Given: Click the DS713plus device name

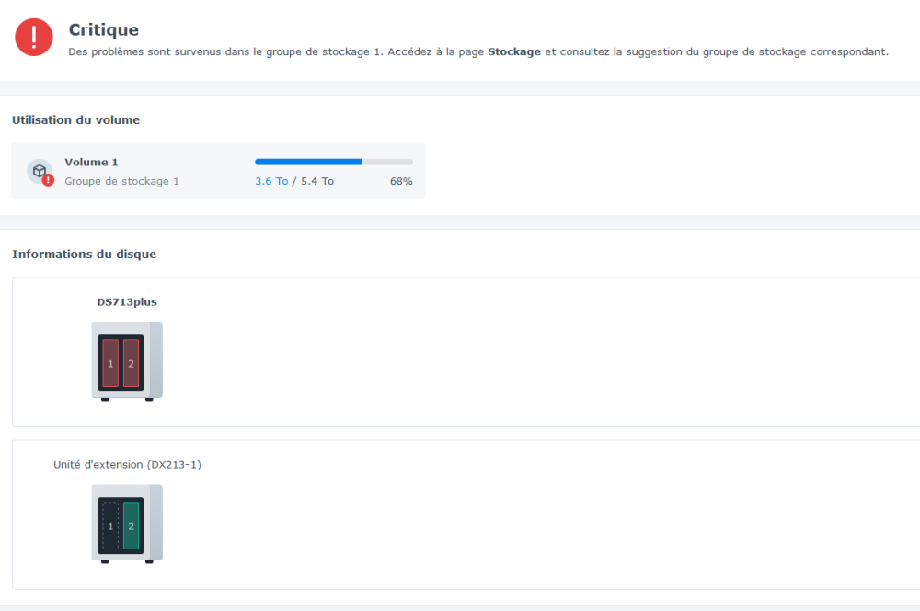Looking at the screenshot, I should click(127, 302).
